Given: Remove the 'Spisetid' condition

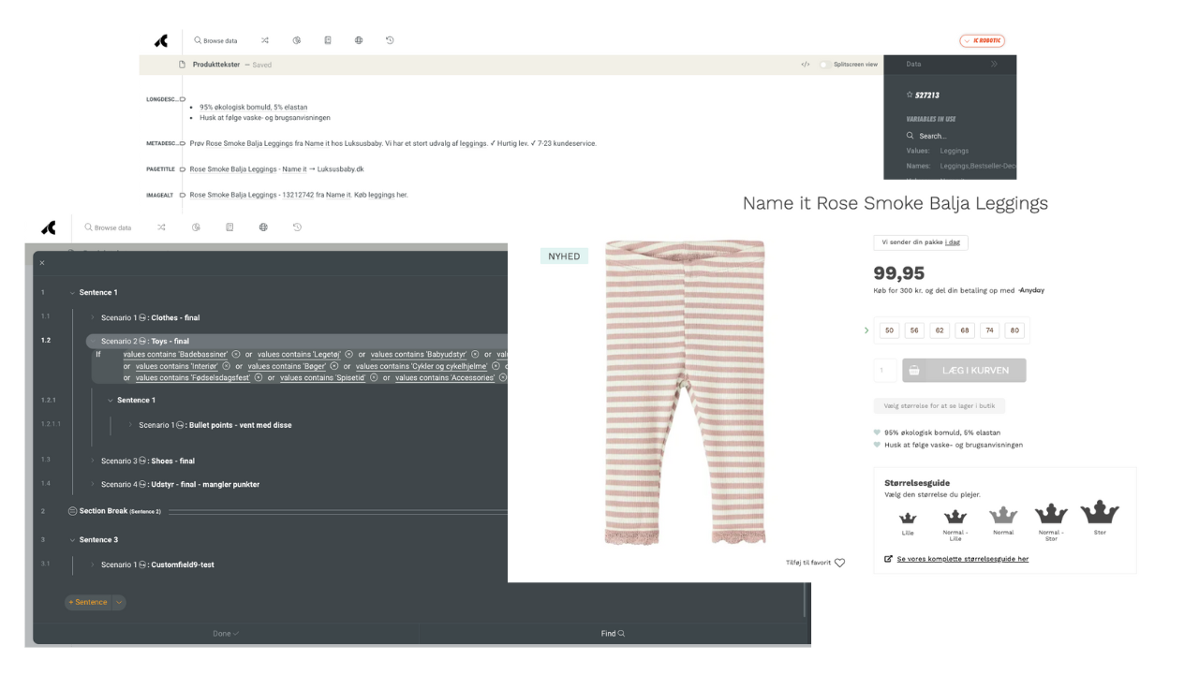Looking at the screenshot, I should point(374,378).
